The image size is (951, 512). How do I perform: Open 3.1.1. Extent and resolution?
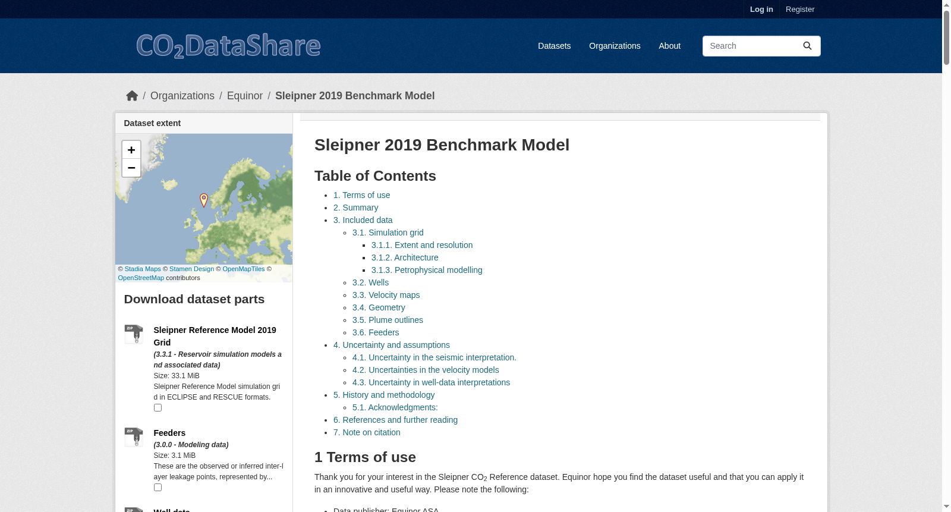click(422, 245)
